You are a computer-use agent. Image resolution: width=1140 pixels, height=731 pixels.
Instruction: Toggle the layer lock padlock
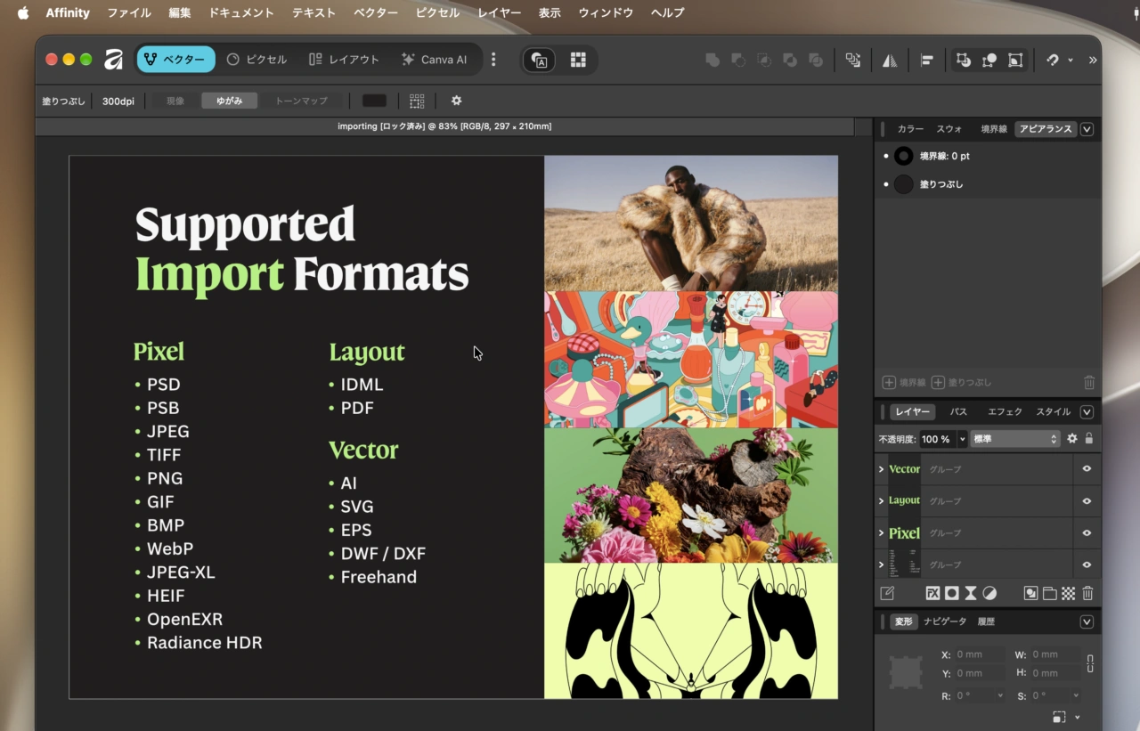pos(1088,439)
